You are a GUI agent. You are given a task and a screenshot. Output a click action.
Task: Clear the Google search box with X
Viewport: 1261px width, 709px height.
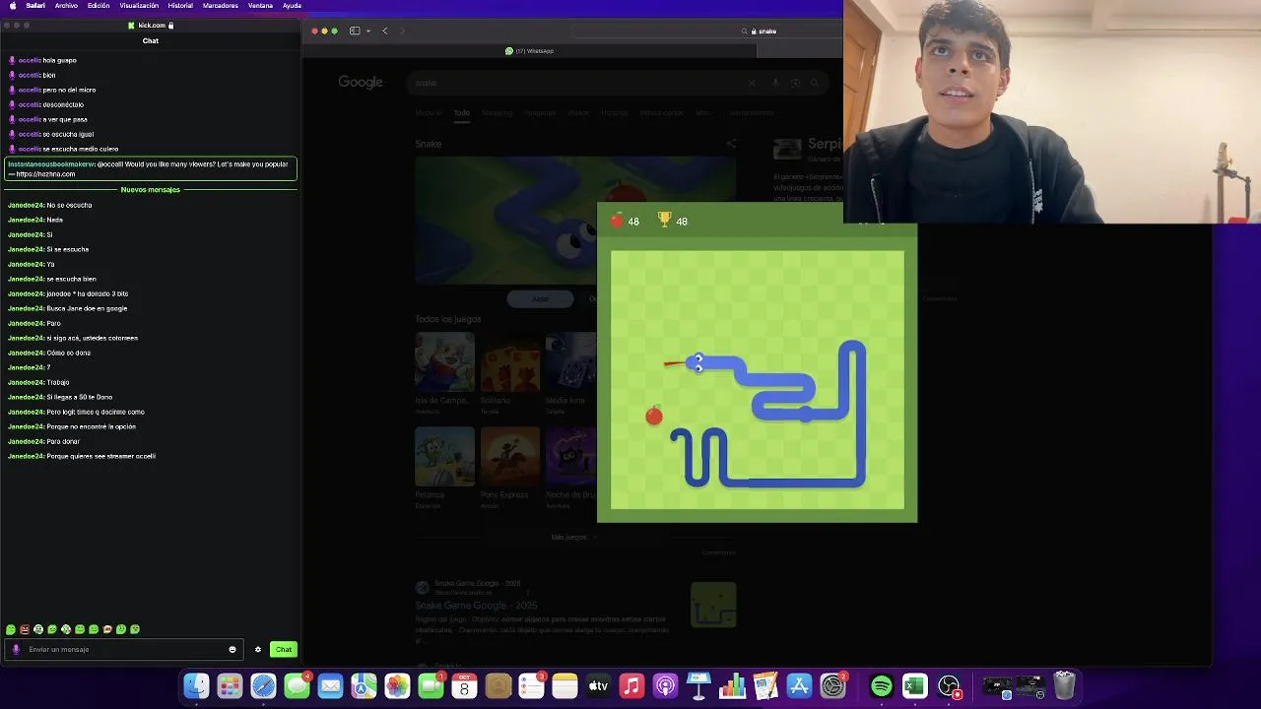coord(752,84)
